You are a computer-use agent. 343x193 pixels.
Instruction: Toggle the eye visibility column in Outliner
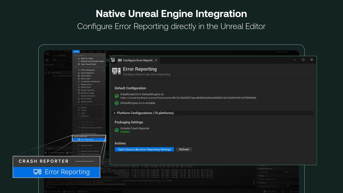46,73
